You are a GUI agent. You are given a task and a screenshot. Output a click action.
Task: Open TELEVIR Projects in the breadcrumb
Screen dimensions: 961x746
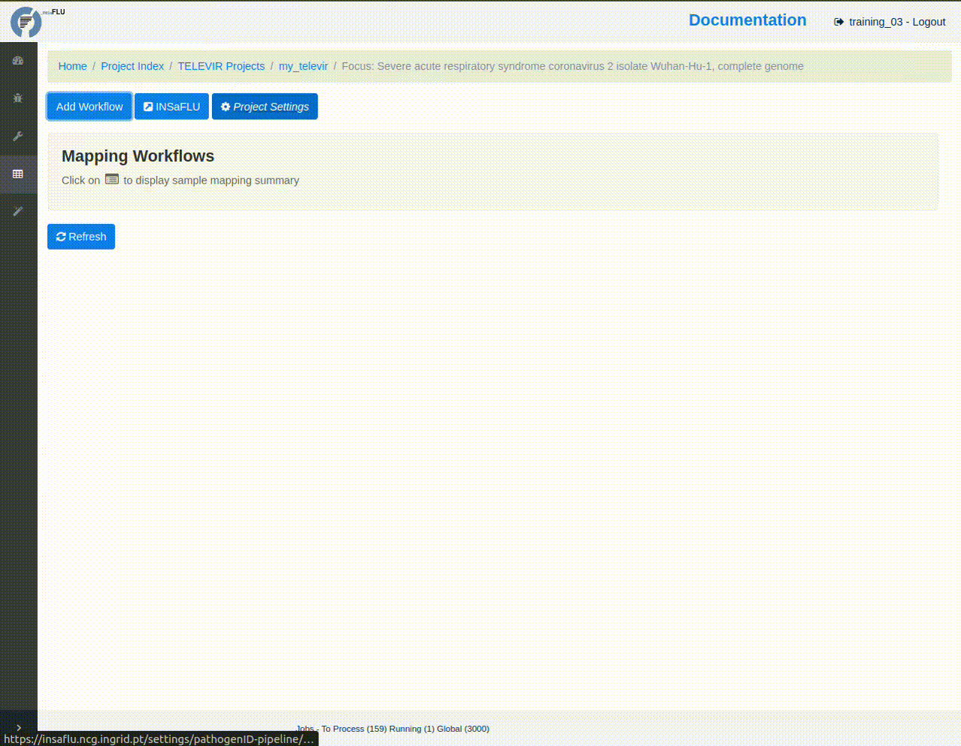pos(221,66)
